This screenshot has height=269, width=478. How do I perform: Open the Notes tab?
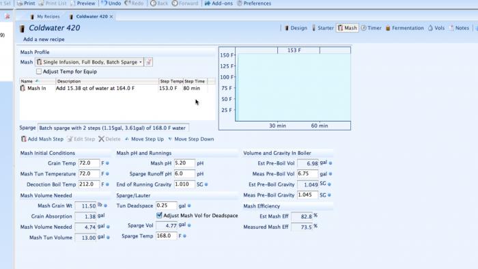(x=459, y=28)
